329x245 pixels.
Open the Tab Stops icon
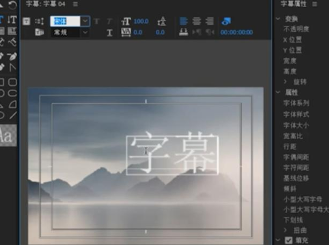point(183,32)
